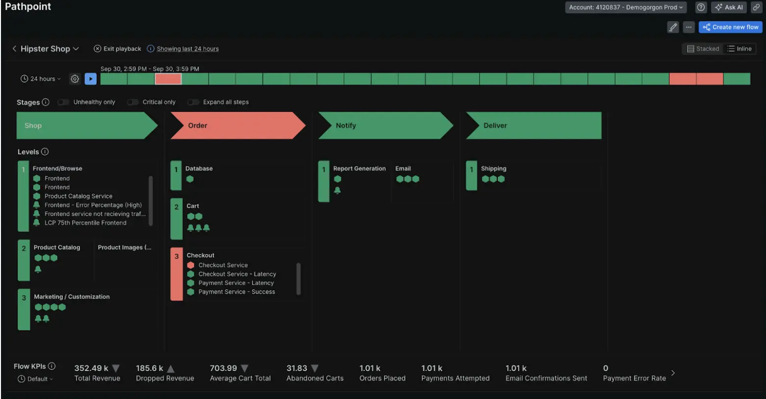Switch to the Stacked view tab

pos(703,49)
